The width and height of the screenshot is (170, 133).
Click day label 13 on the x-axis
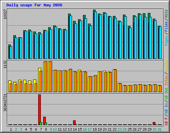(70, 129)
